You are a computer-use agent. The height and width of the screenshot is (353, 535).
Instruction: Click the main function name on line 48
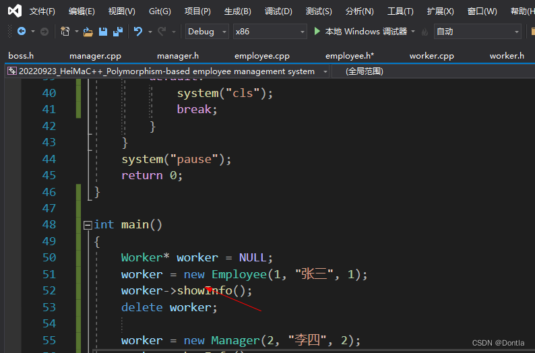pyautogui.click(x=135, y=225)
